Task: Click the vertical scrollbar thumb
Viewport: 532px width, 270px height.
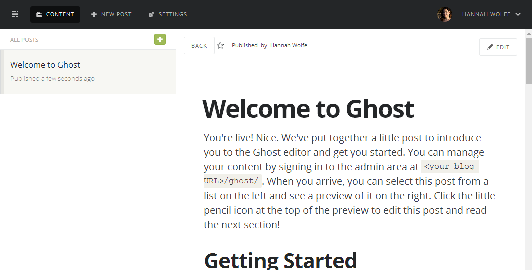Action: click(x=529, y=61)
